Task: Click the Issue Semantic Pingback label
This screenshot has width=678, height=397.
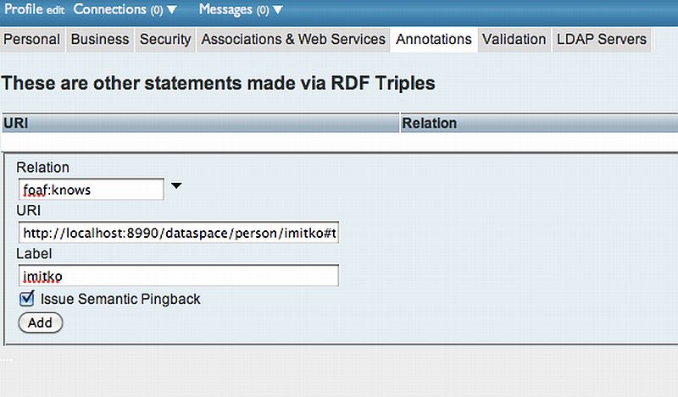Action: pos(120,299)
